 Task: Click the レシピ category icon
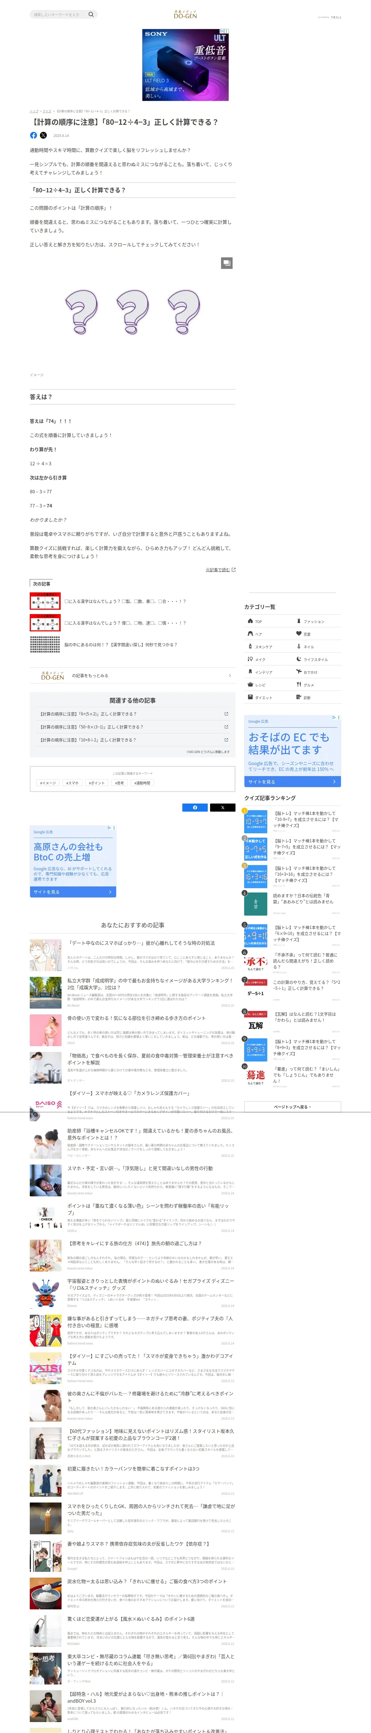point(251,685)
